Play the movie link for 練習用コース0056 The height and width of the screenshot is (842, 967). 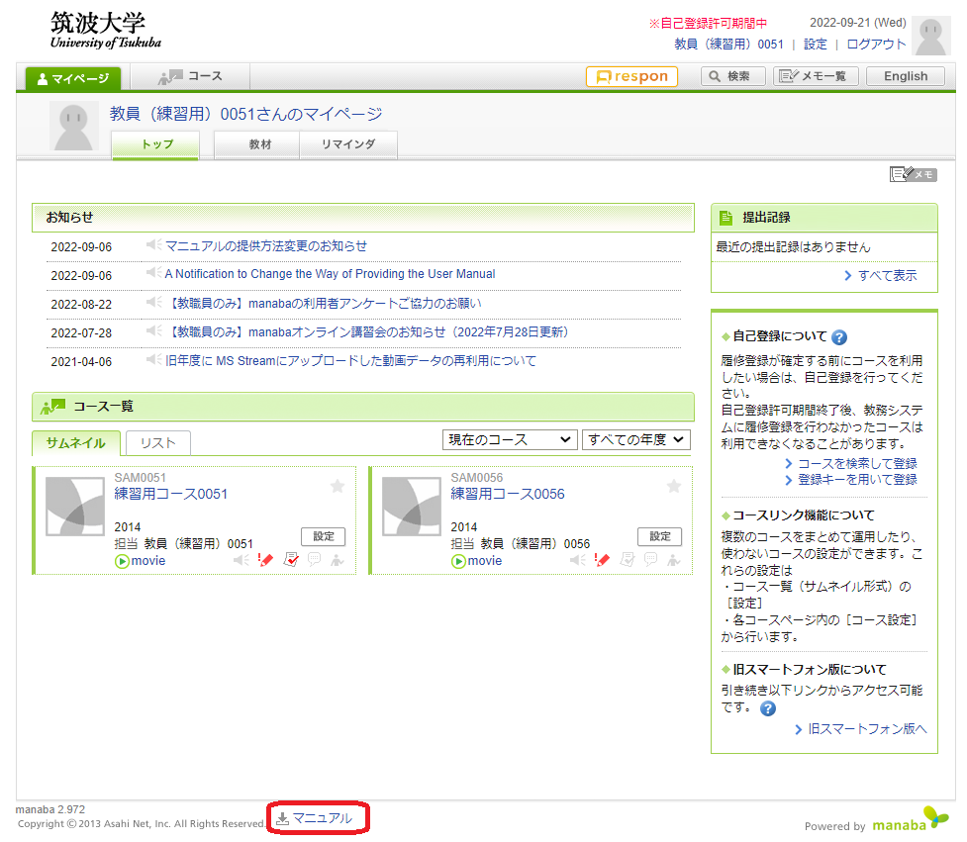[x=477, y=561]
